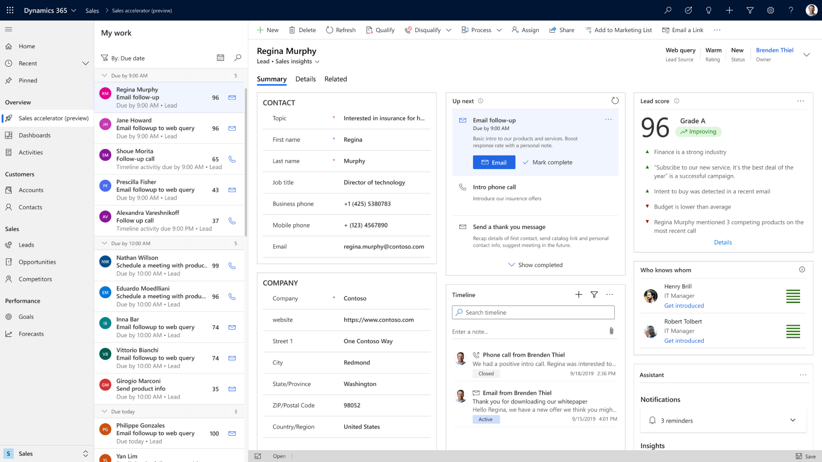Open Opportunities in the sidebar

click(37, 262)
